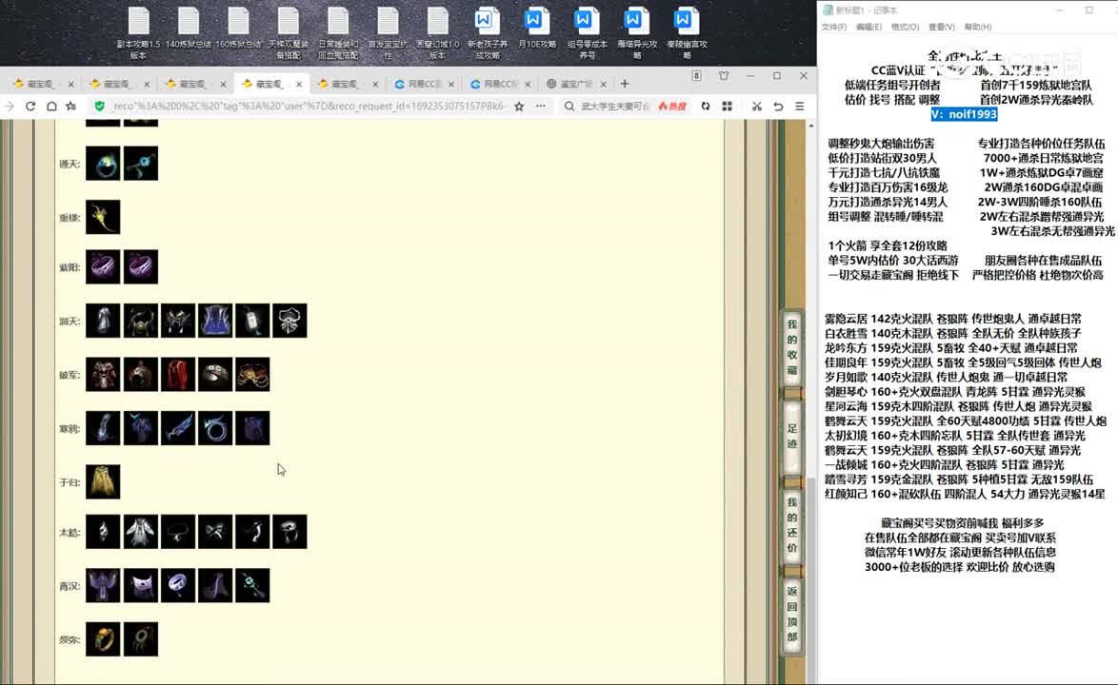This screenshot has width=1118, height=685.
Task: Select the blade weapon item in 寒鸦 row
Action: [x=177, y=428]
